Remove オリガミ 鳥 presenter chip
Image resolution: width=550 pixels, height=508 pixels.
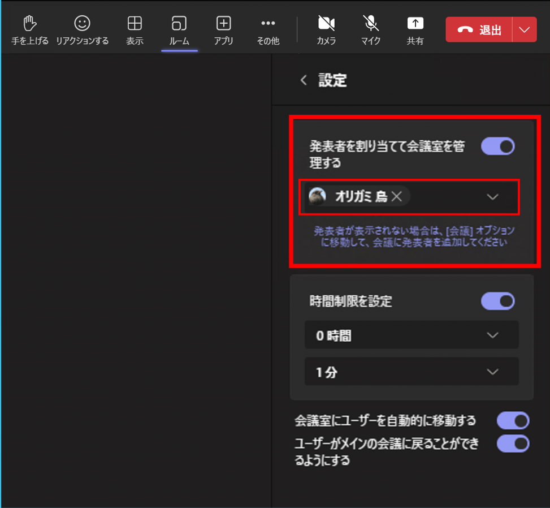397,196
